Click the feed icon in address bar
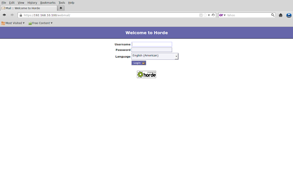The width and height of the screenshot is (293, 172). tap(201, 15)
